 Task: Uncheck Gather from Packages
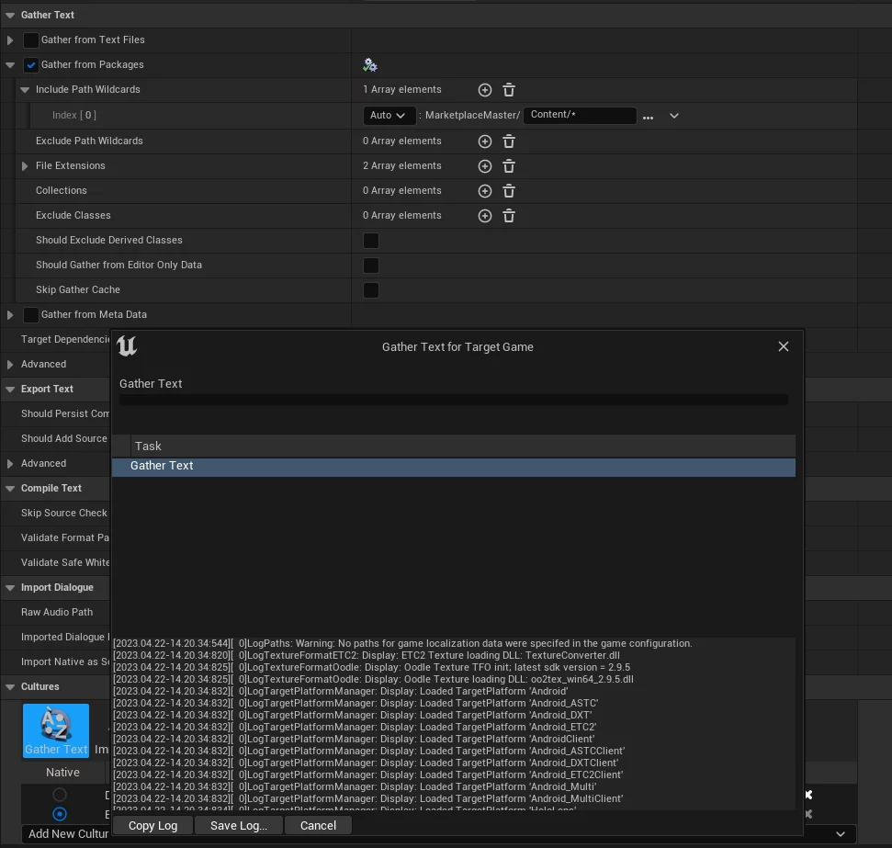30,65
